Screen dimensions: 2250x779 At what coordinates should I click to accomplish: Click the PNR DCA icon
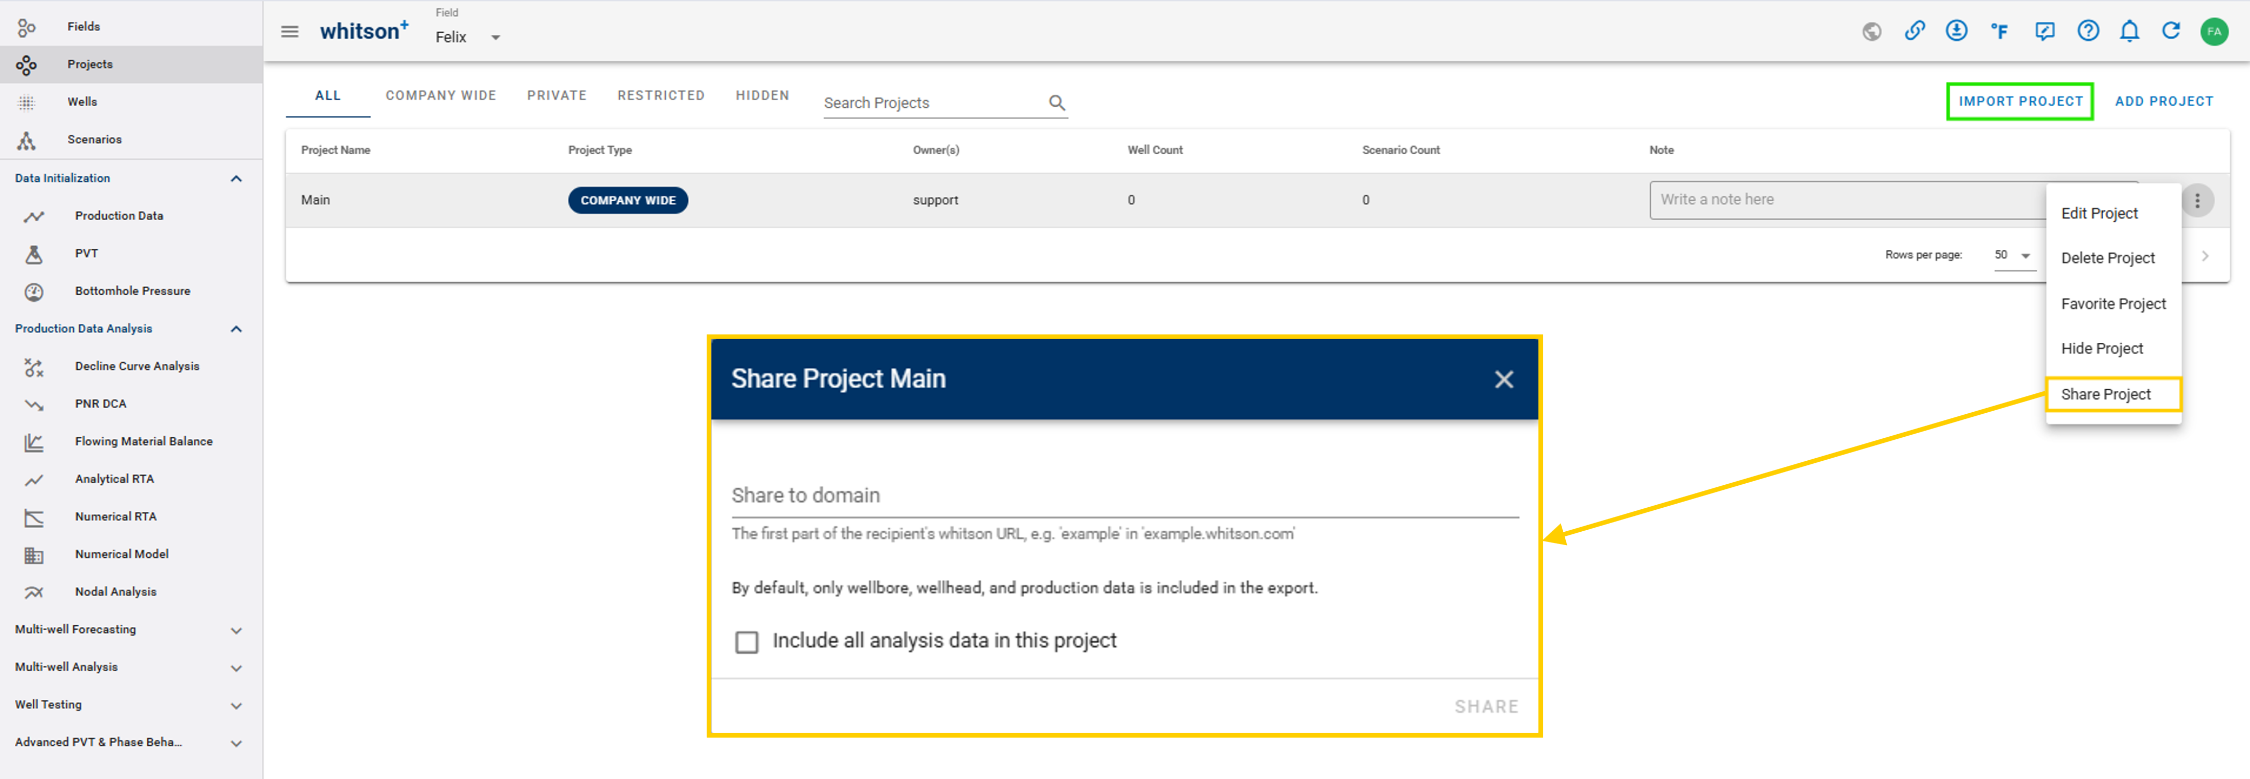click(34, 405)
